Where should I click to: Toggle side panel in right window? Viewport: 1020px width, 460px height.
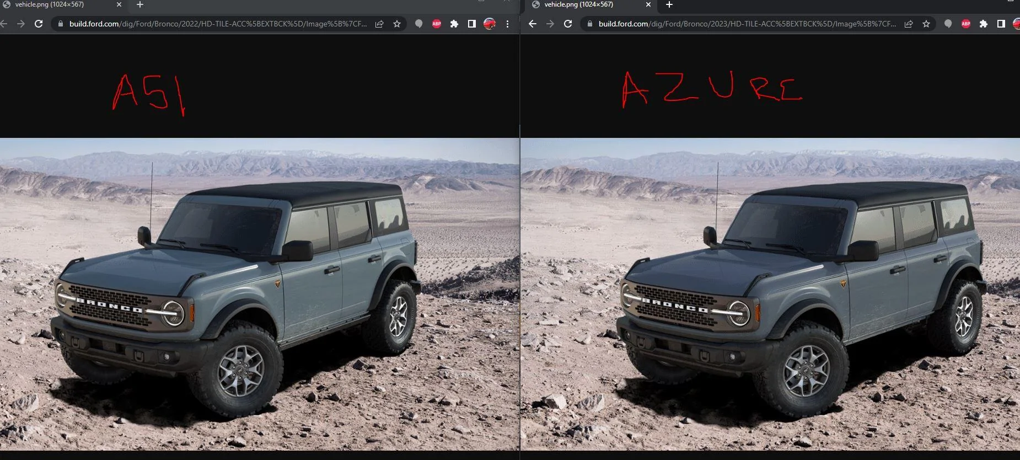1001,24
